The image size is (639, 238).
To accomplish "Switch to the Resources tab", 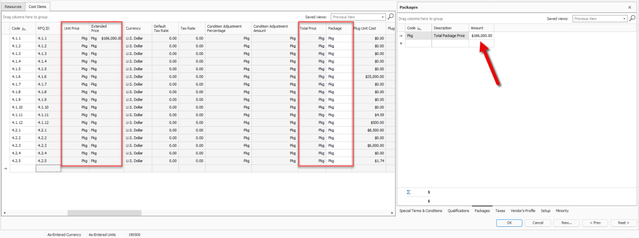I will point(13,6).
